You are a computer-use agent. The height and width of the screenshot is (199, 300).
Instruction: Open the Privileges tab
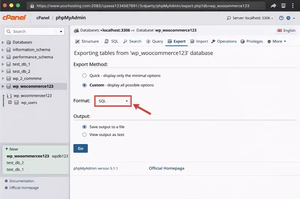point(252,41)
